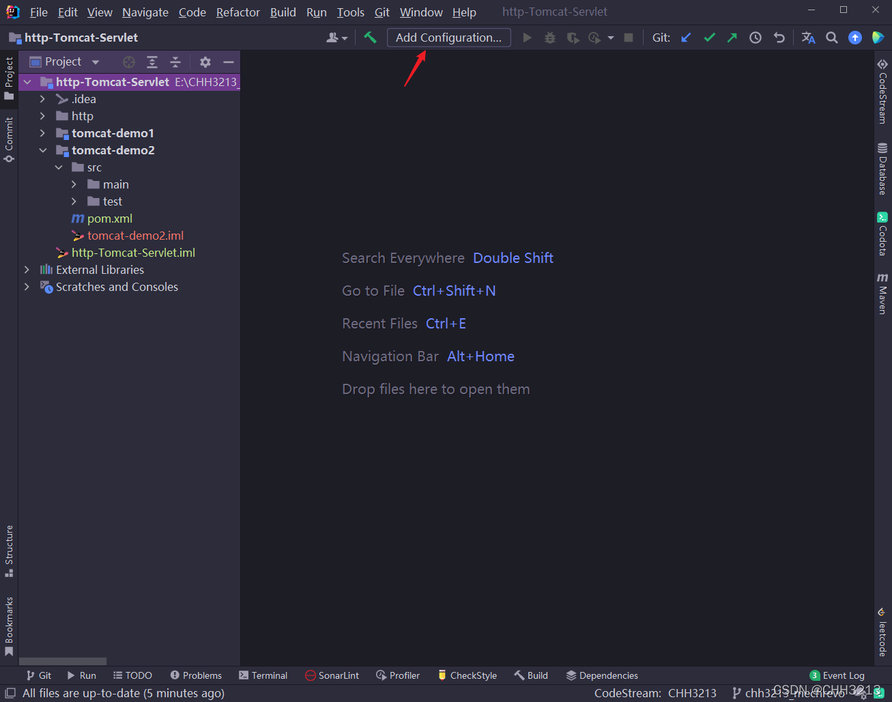Toggle the Commit side tool window tab
Viewport: 892px width, 702px height.
(x=9, y=139)
